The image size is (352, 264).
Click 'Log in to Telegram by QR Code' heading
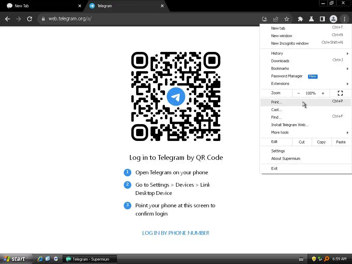point(176,157)
